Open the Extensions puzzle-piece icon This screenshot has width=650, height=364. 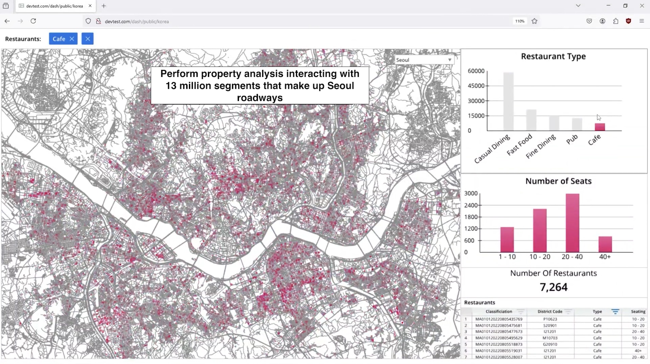(x=615, y=21)
